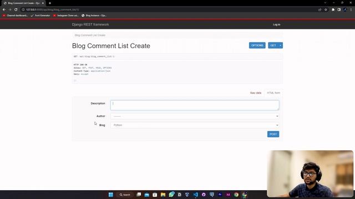Open File Explorer on the taskbar
Viewport: 355px width, 199px height.
(x=163, y=195)
